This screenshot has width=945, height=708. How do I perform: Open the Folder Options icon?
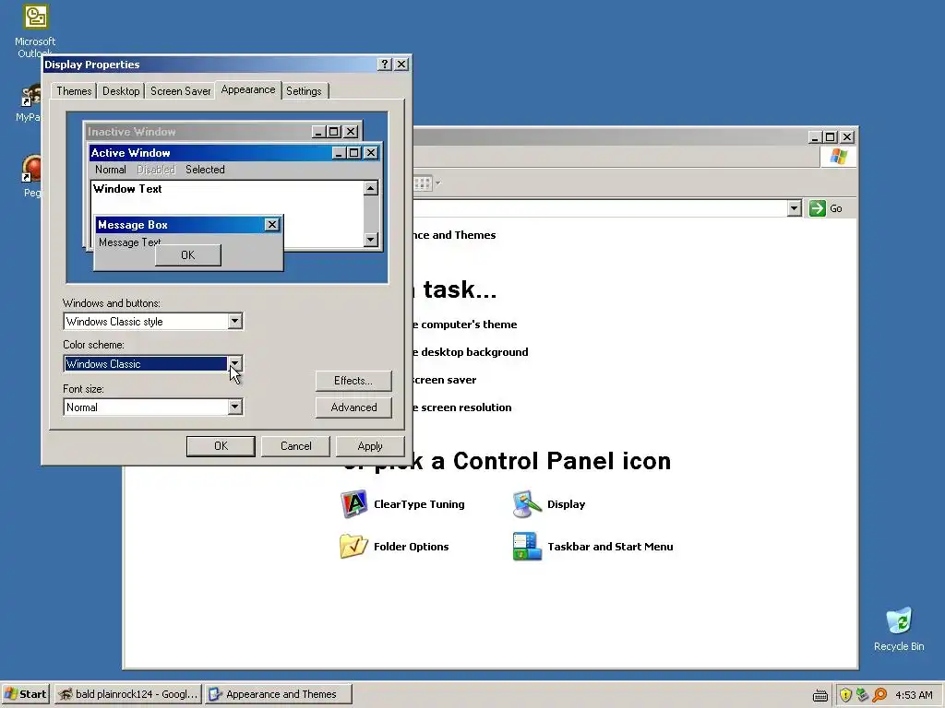[x=353, y=547]
